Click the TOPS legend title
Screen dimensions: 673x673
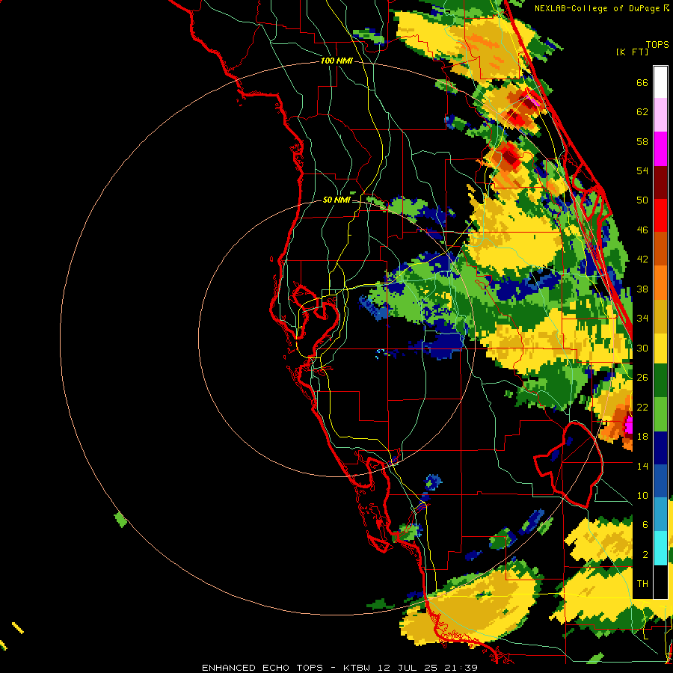click(x=657, y=45)
